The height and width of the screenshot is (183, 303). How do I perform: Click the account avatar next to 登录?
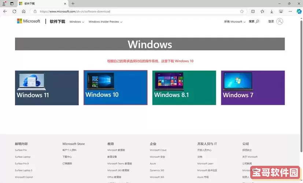280,21
